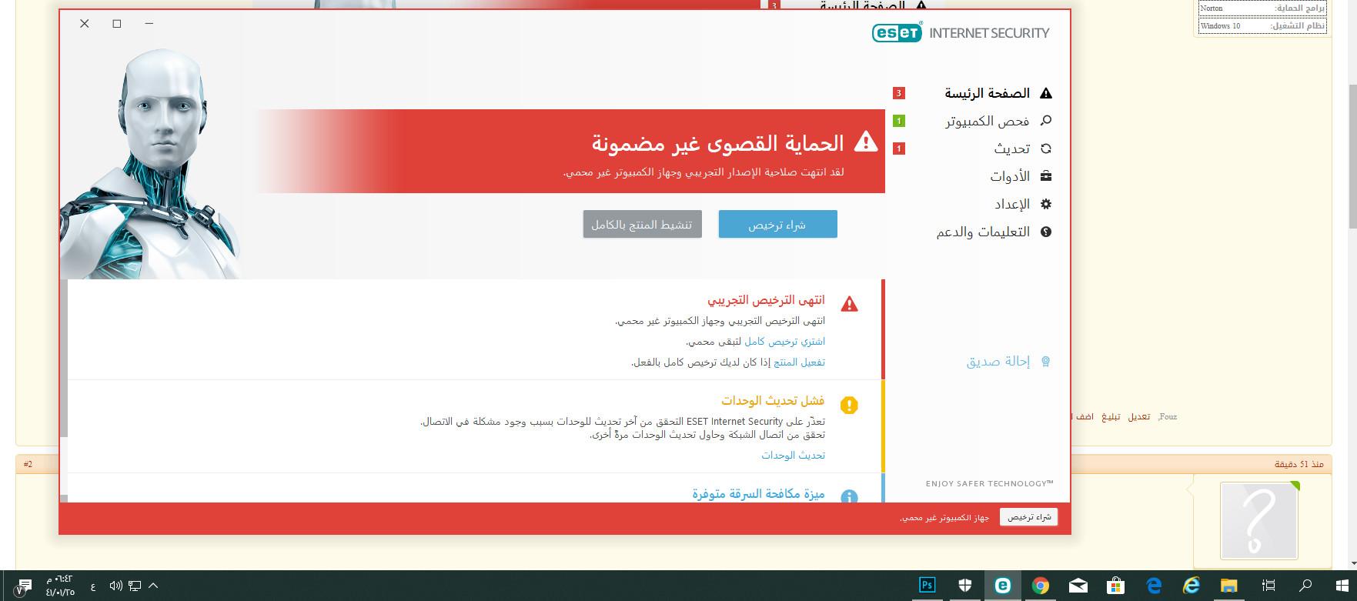The height and width of the screenshot is (601, 1357).
Task: Click the green badge 1 beside Computer scan
Action: (x=898, y=121)
